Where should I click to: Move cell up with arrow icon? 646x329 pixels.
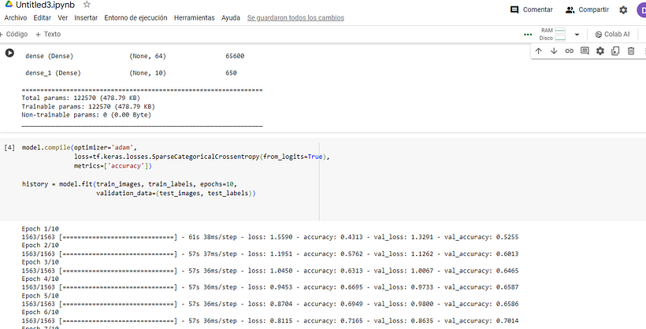click(x=539, y=51)
